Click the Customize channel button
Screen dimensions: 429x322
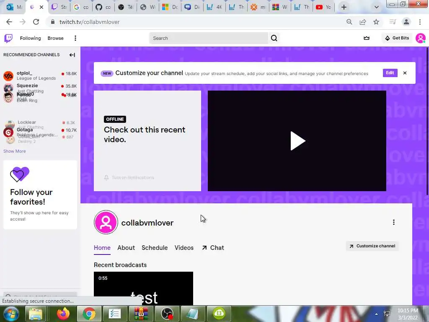(x=372, y=246)
